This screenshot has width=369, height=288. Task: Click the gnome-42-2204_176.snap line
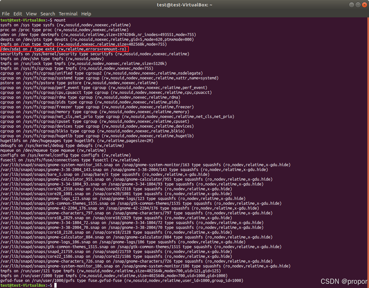click(130, 208)
